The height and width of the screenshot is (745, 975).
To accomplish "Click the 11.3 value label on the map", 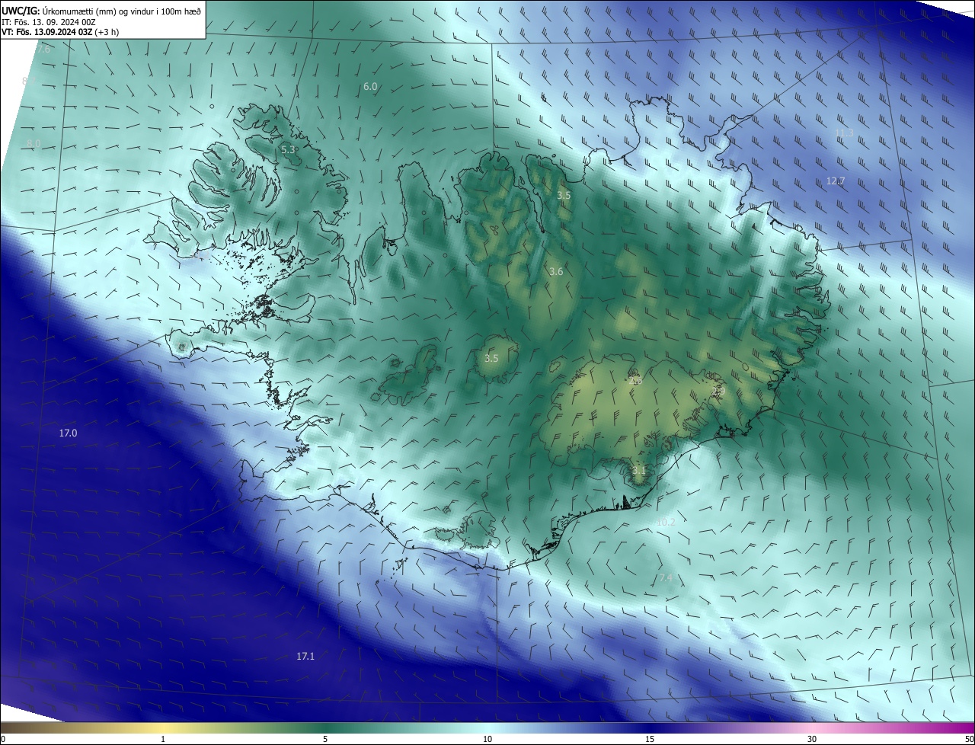I will 844,133.
